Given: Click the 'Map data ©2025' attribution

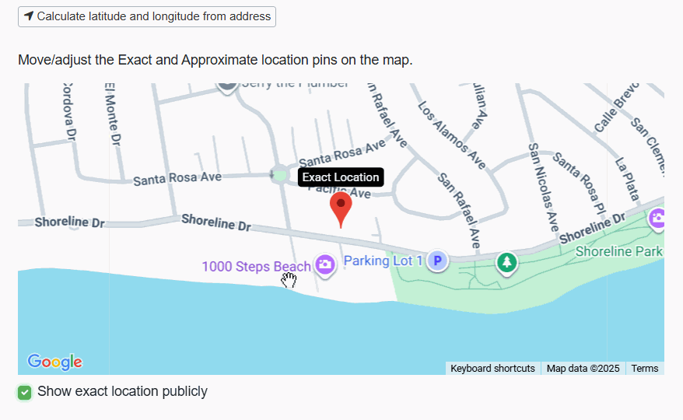Looking at the screenshot, I should pyautogui.click(x=583, y=369).
